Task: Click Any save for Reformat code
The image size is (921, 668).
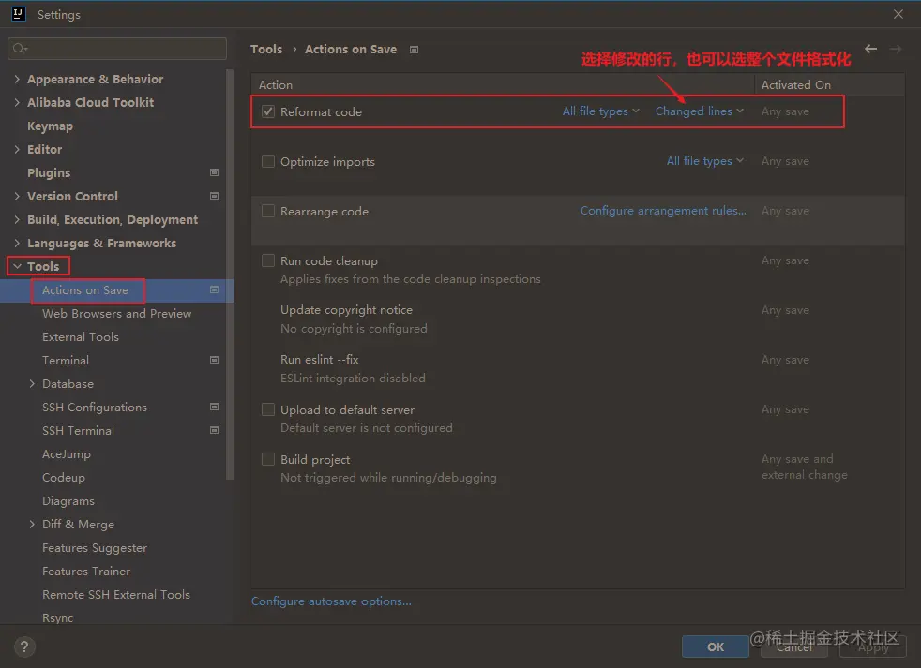Action: coord(785,111)
